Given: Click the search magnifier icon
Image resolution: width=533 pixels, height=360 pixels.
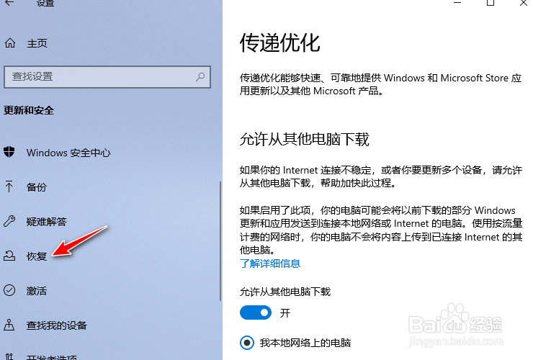Looking at the screenshot, I should [x=200, y=76].
